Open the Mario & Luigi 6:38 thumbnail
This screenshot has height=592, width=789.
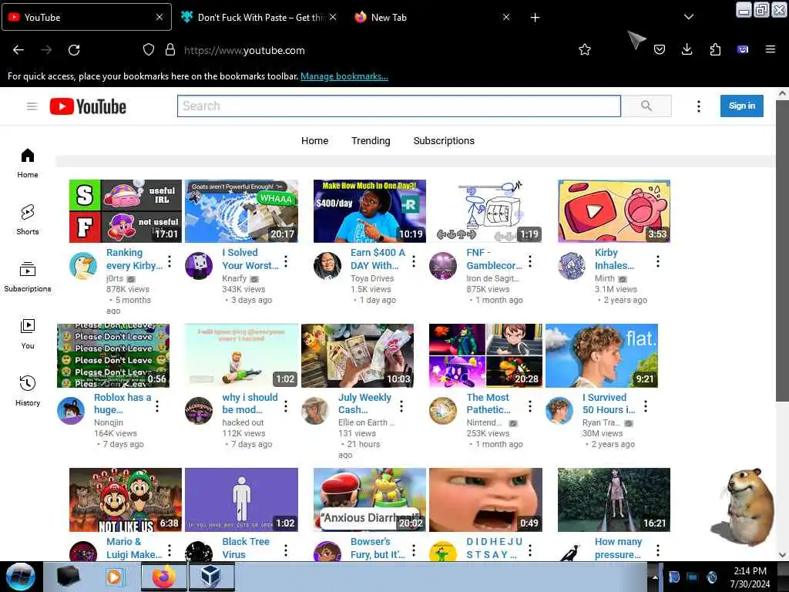126,499
